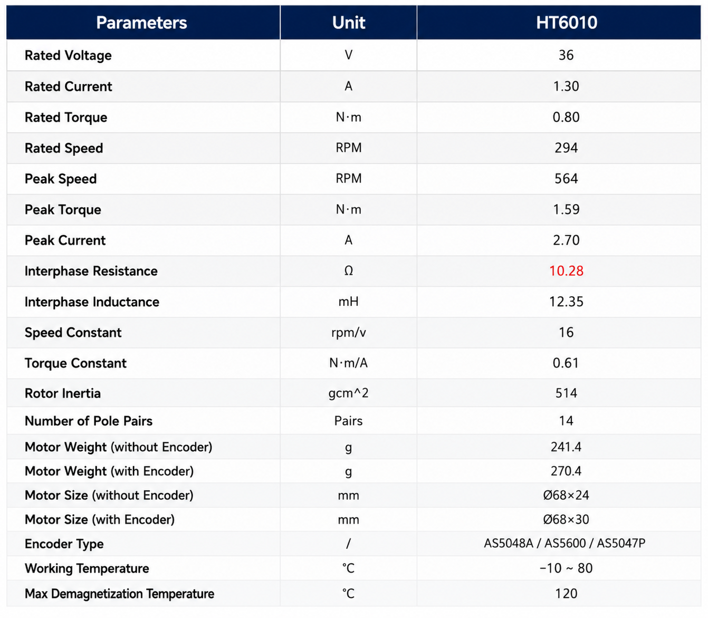Click the Rotor Inertia gcm^2 unit
This screenshot has height=618, width=708.
[349, 393]
